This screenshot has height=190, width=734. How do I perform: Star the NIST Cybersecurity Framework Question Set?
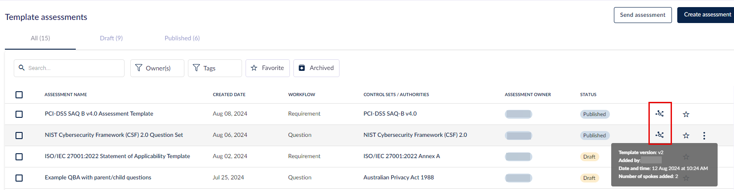[686, 136]
